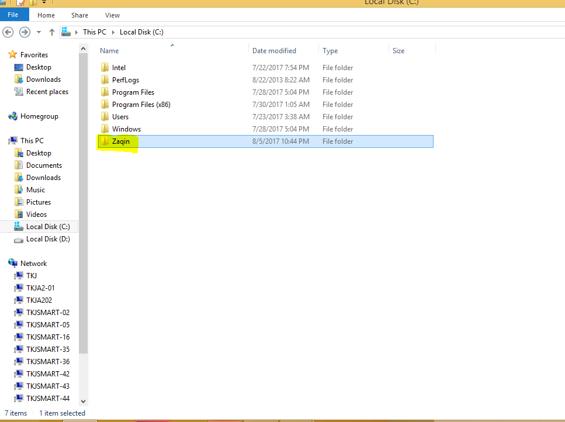Open the TKJSMART-44 network computer
This screenshot has width=565, height=422.
coord(47,398)
